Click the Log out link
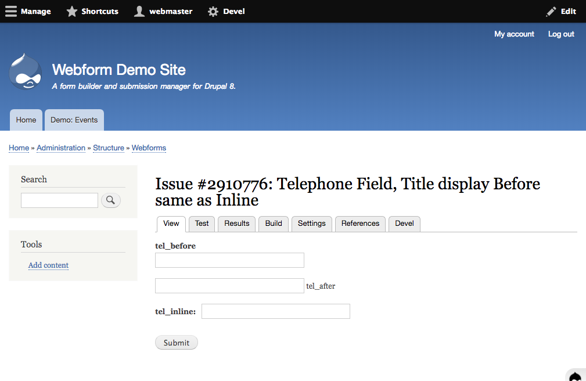 tap(561, 34)
